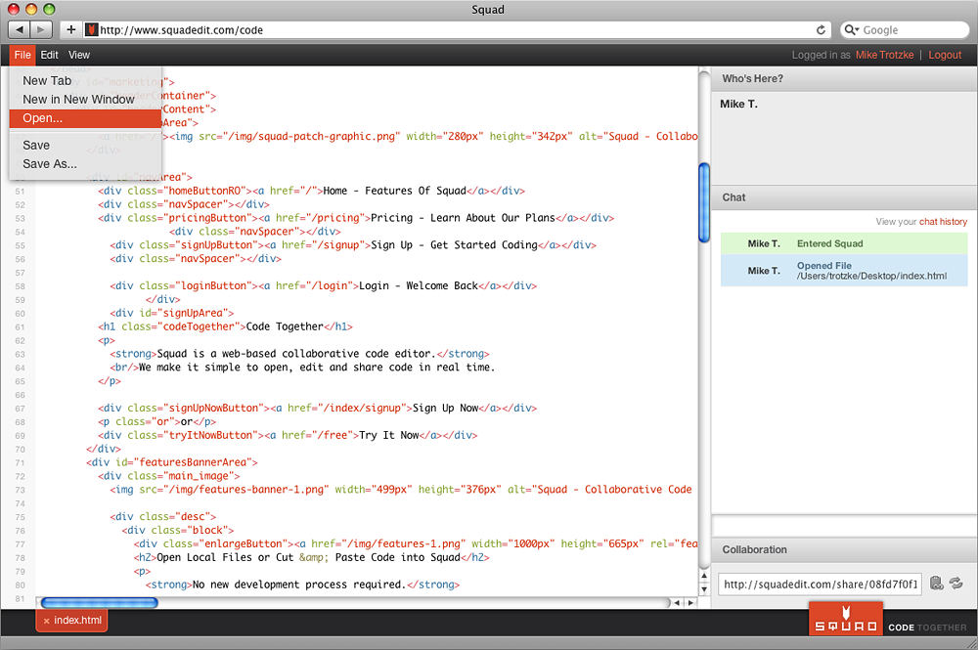The image size is (978, 650).
Task: Click the Who's Here? panel header
Action: click(845, 78)
